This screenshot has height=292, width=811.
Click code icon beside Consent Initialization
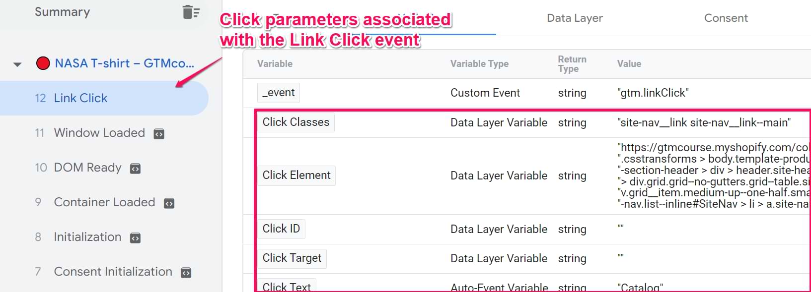[x=186, y=273]
